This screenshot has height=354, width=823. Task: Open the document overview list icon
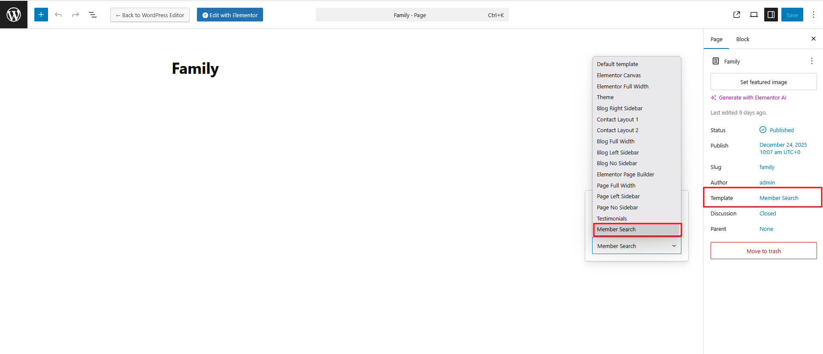click(93, 15)
